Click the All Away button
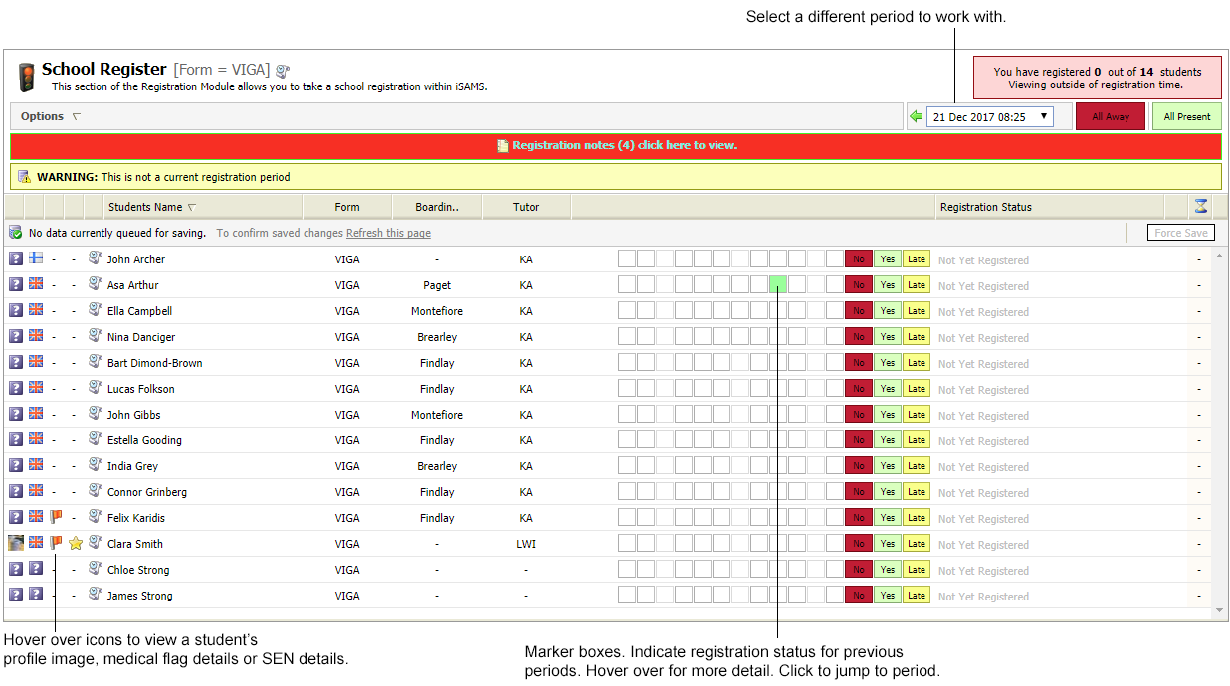1230x686 pixels. pyautogui.click(x=1110, y=115)
